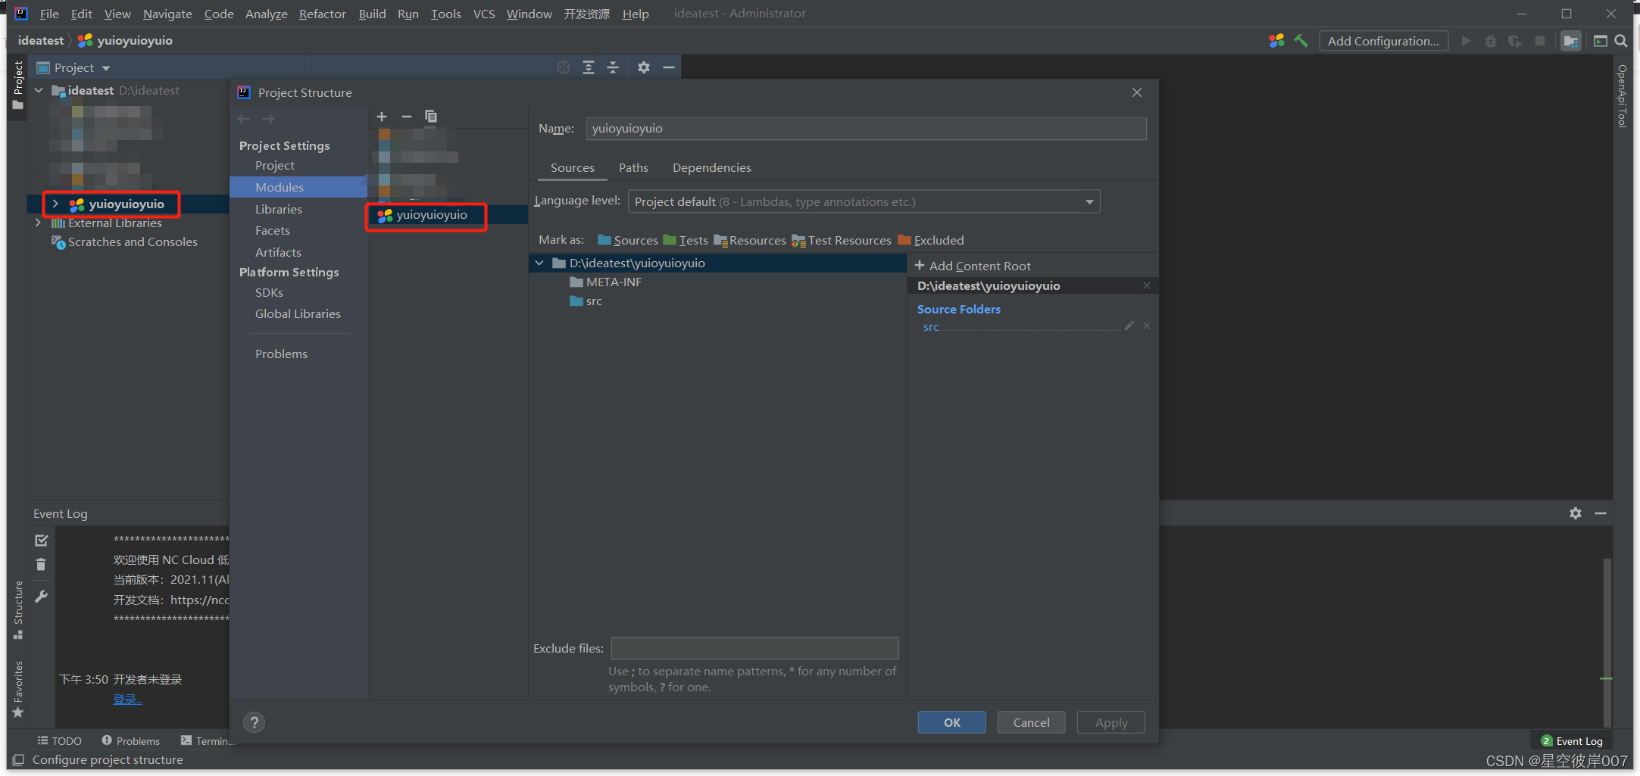Open the VCS menu
1640x776 pixels.
pyautogui.click(x=484, y=14)
